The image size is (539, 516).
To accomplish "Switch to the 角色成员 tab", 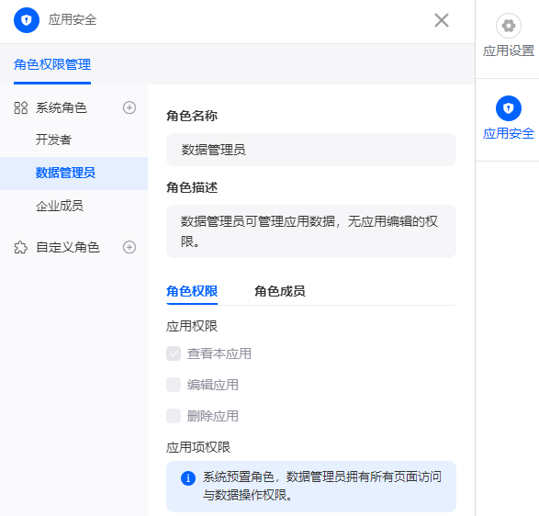I will (280, 291).
